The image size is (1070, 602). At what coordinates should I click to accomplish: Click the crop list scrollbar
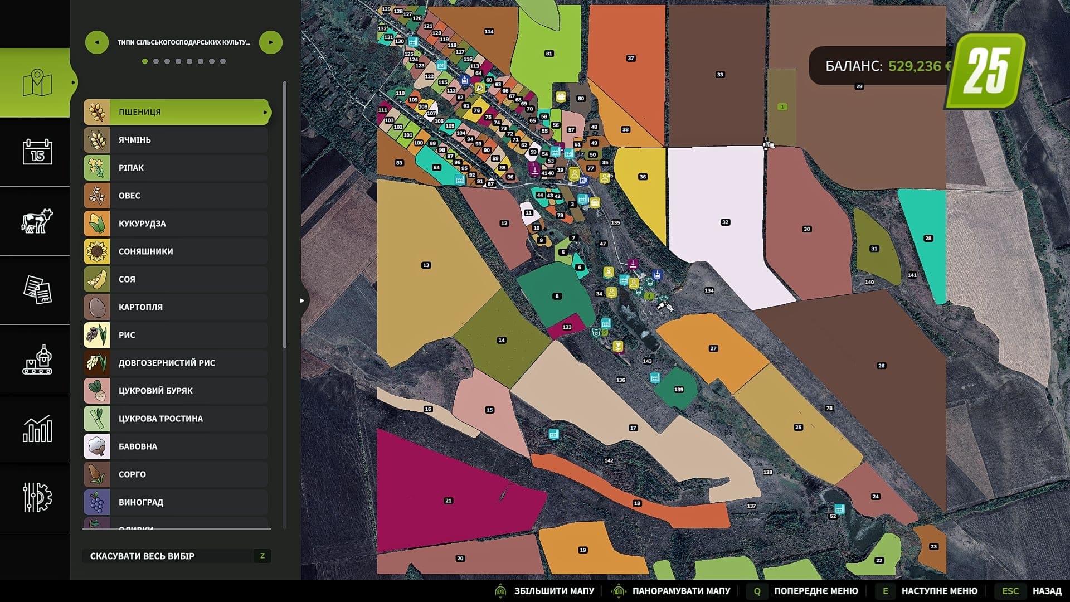(x=285, y=215)
